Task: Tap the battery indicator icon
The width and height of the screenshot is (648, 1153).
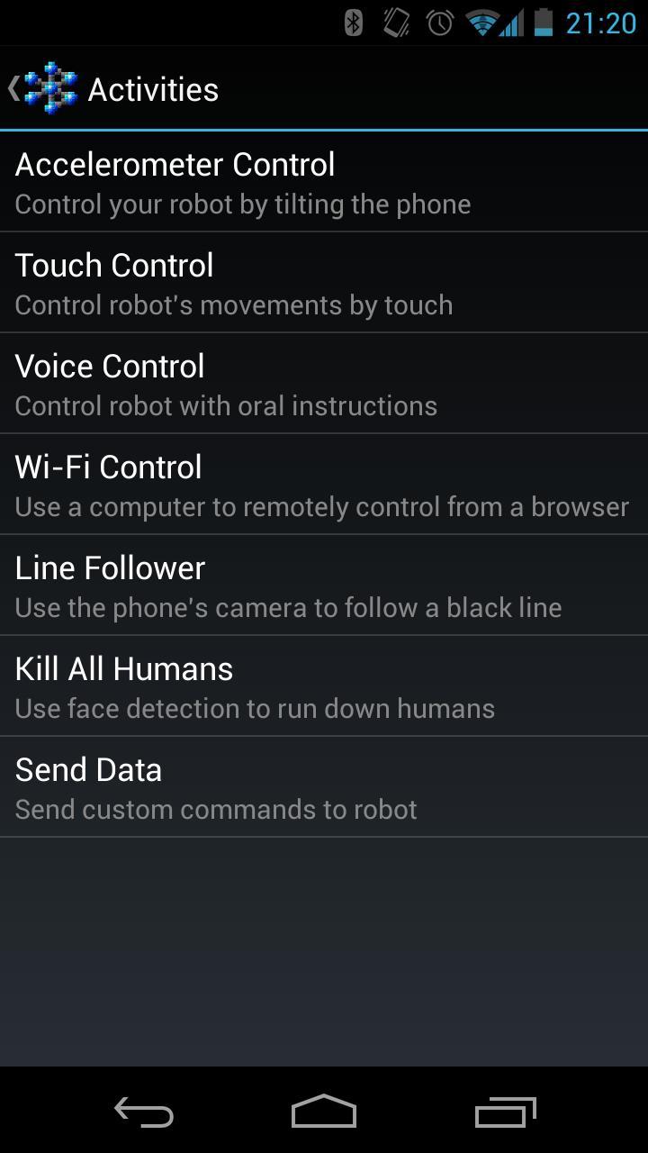Action: click(543, 23)
